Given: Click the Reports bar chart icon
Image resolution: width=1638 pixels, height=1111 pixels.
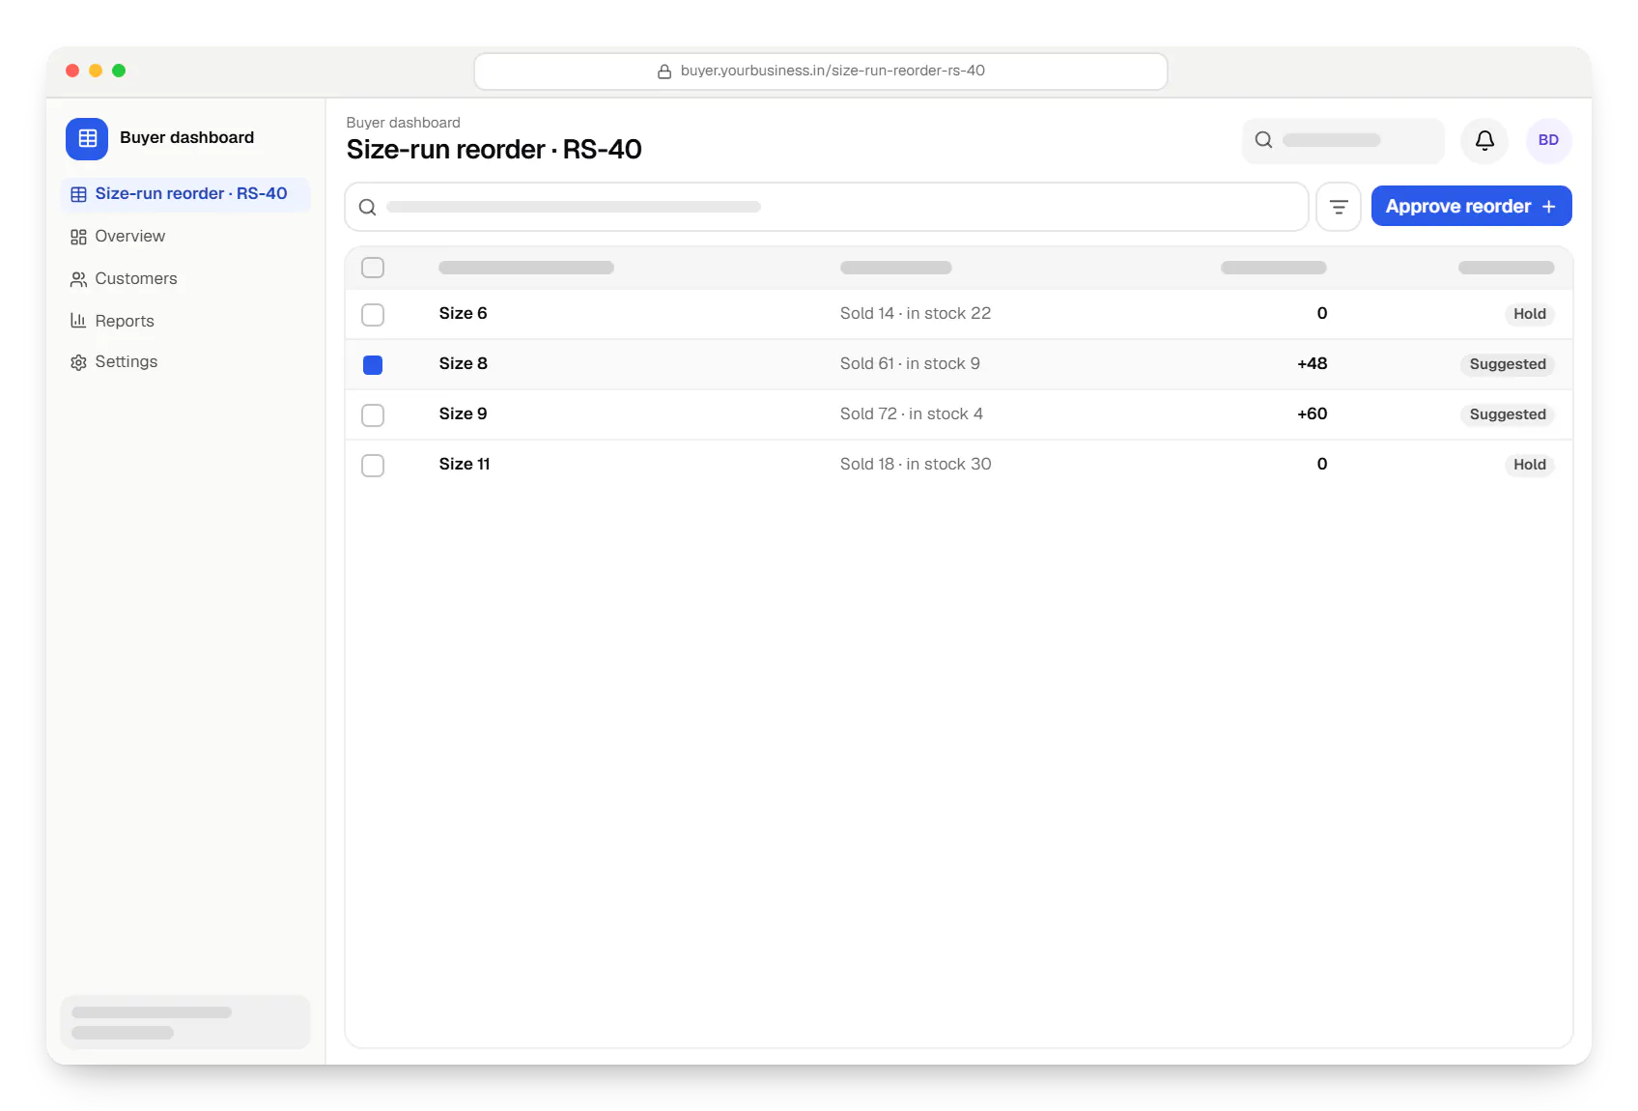Looking at the screenshot, I should (x=78, y=321).
